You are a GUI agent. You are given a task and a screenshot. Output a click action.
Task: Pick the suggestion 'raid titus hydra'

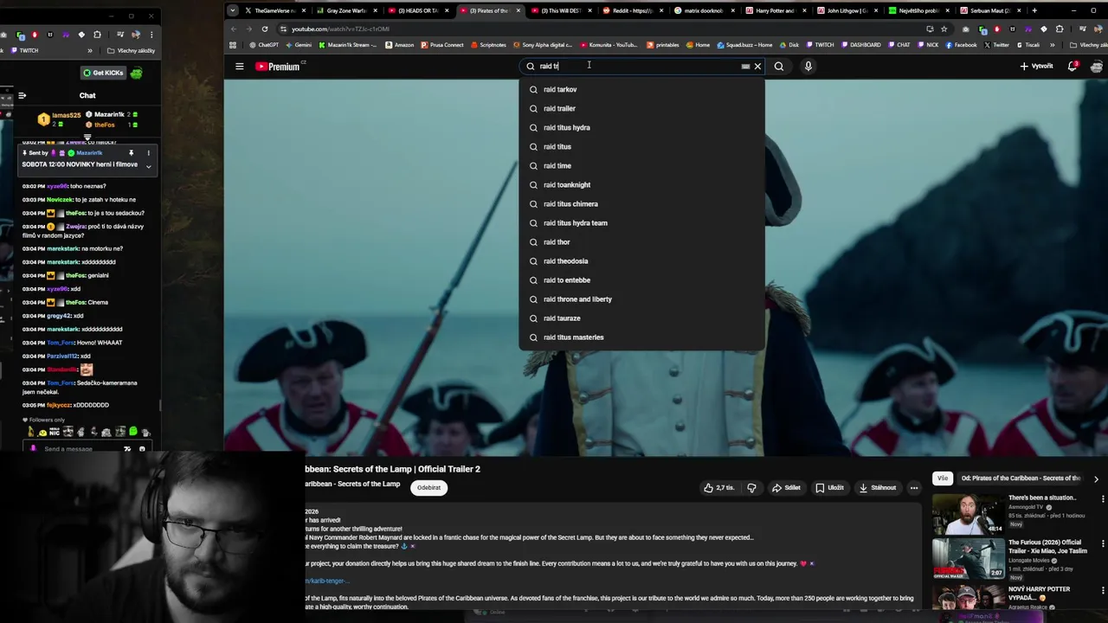coord(641,127)
